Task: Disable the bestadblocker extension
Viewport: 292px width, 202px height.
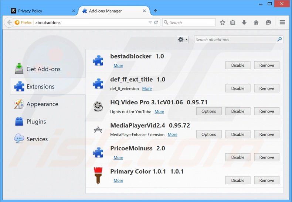Action: [238, 65]
